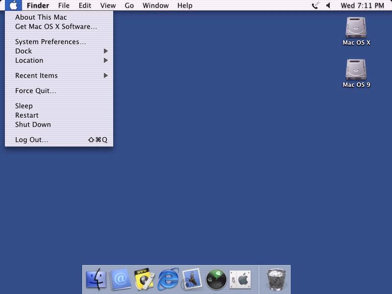
Task: Click the volume speaker menu bar icon
Action: [328, 5]
